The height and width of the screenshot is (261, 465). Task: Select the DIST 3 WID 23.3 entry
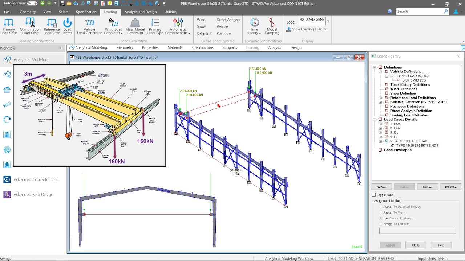(414, 80)
